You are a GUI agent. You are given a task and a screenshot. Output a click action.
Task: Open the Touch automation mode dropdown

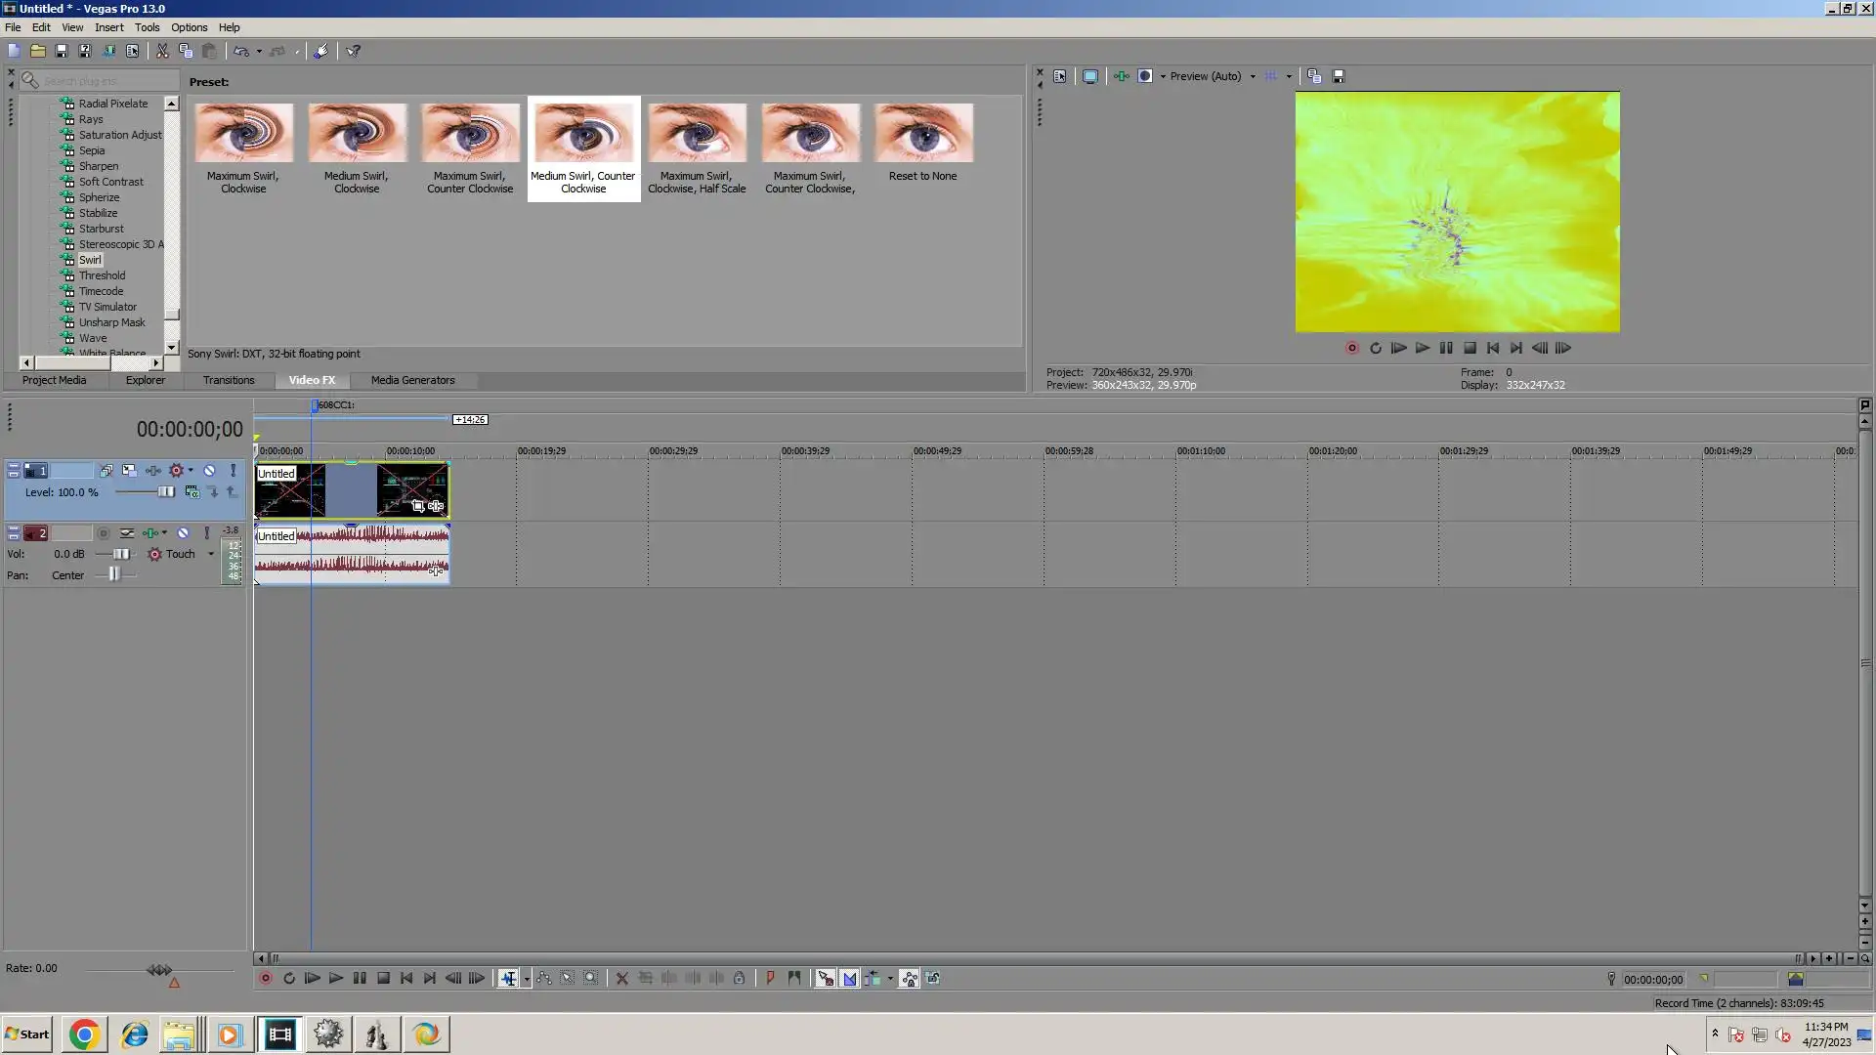(210, 554)
